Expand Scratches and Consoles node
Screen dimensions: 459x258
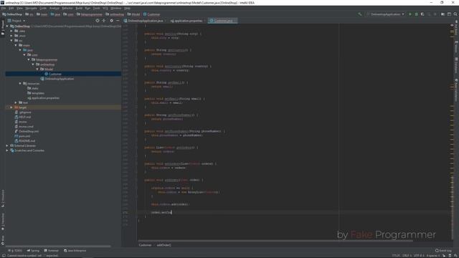coord(7,150)
